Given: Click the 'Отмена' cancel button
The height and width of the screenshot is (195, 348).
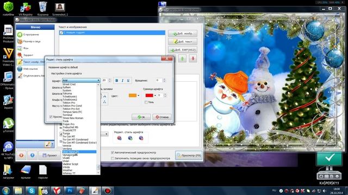Looking at the screenshot, I should 162,117.
